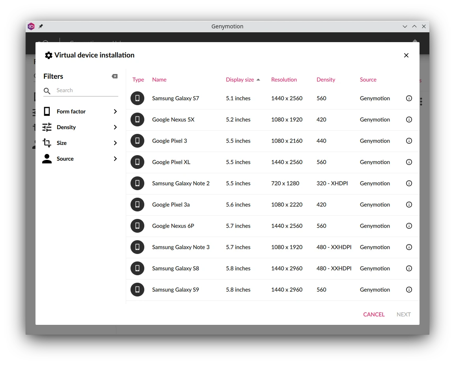Clear all filters with backspace icon
455x365 pixels.
point(114,76)
